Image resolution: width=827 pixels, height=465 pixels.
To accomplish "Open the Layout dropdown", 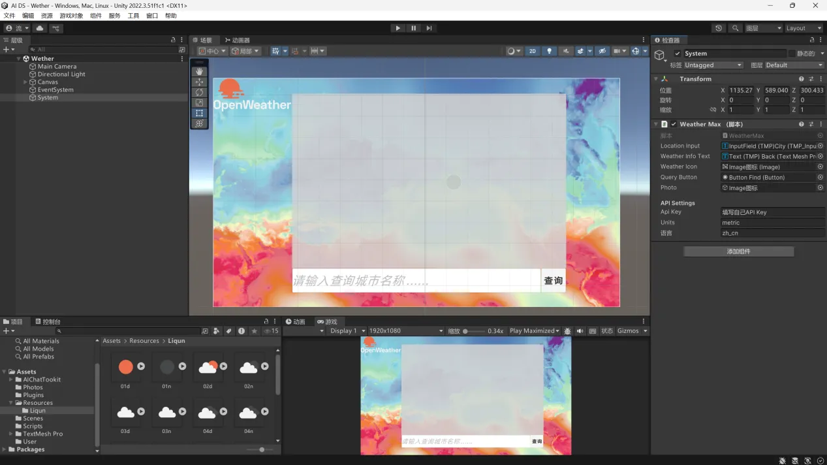I will coord(803,28).
